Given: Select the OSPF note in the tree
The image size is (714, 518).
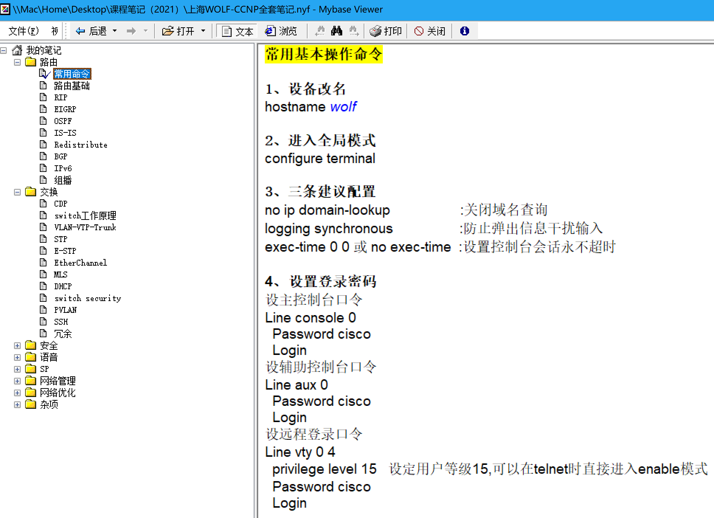Looking at the screenshot, I should (63, 121).
